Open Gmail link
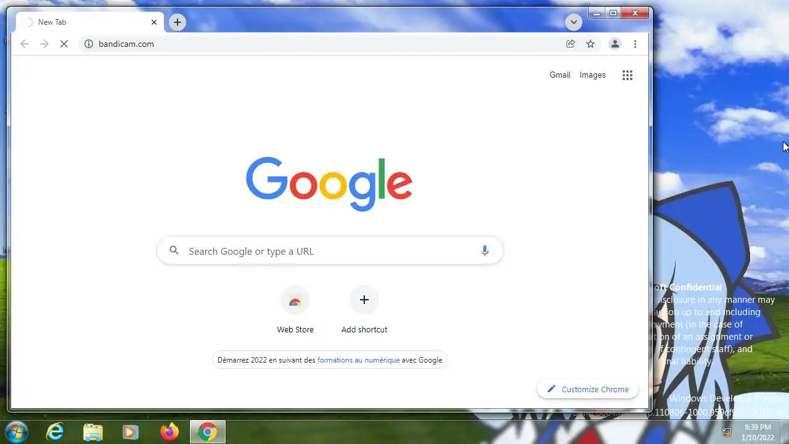Image resolution: width=789 pixels, height=444 pixels. click(x=560, y=75)
